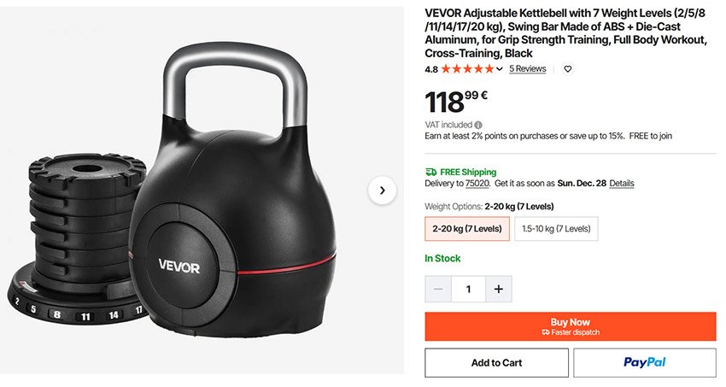Screen dimensions: 726x387
Task: Click the free shipping truck icon
Action: coord(430,173)
